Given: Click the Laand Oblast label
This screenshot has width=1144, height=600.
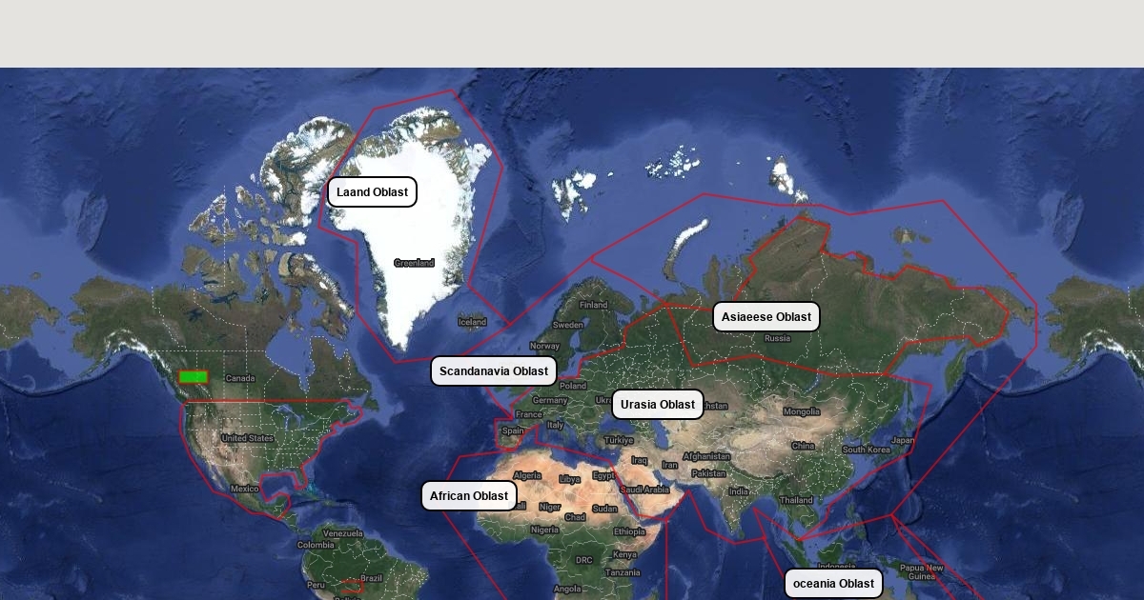Looking at the screenshot, I should 372,192.
